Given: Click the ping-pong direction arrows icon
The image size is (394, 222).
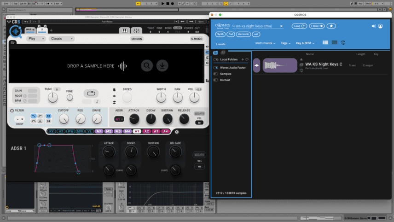Looking at the screenshot, I should tap(114, 102).
